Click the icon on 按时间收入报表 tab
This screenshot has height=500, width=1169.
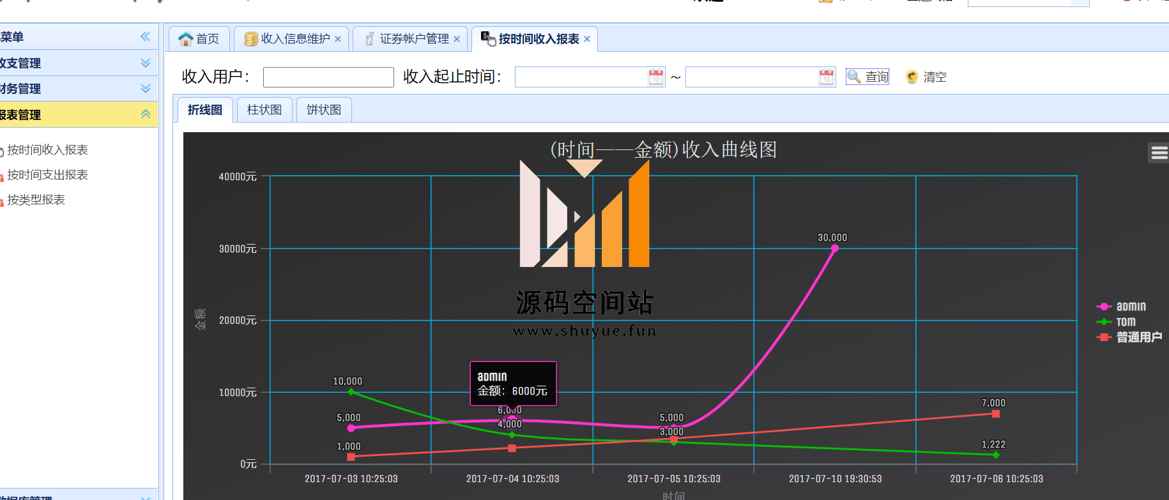pyautogui.click(x=488, y=39)
